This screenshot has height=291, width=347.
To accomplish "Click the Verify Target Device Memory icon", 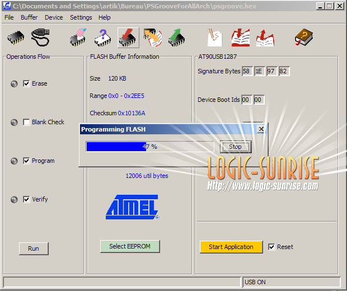I will click(x=152, y=37).
